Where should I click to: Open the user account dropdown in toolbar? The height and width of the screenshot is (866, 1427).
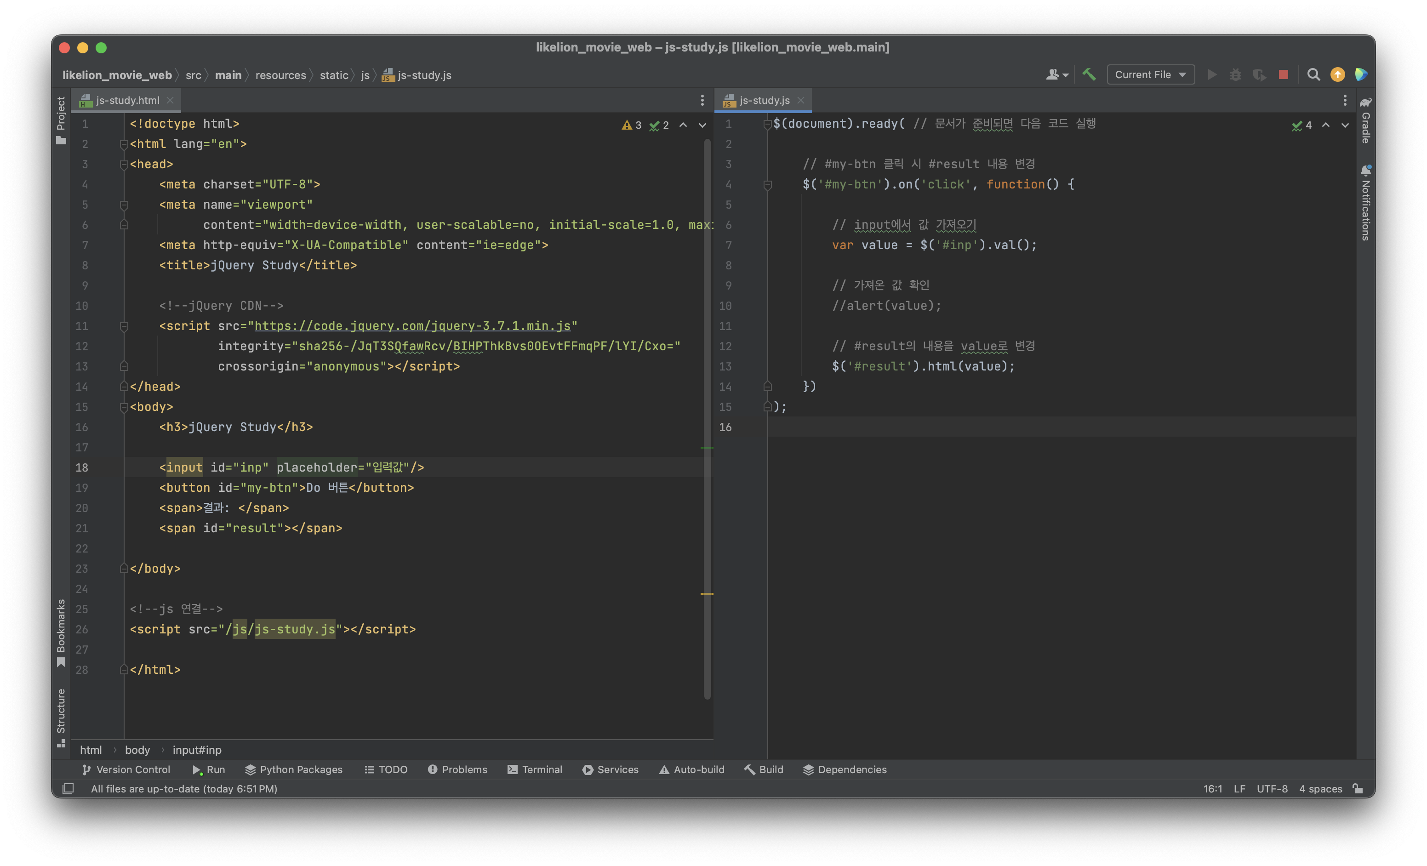point(1057,74)
